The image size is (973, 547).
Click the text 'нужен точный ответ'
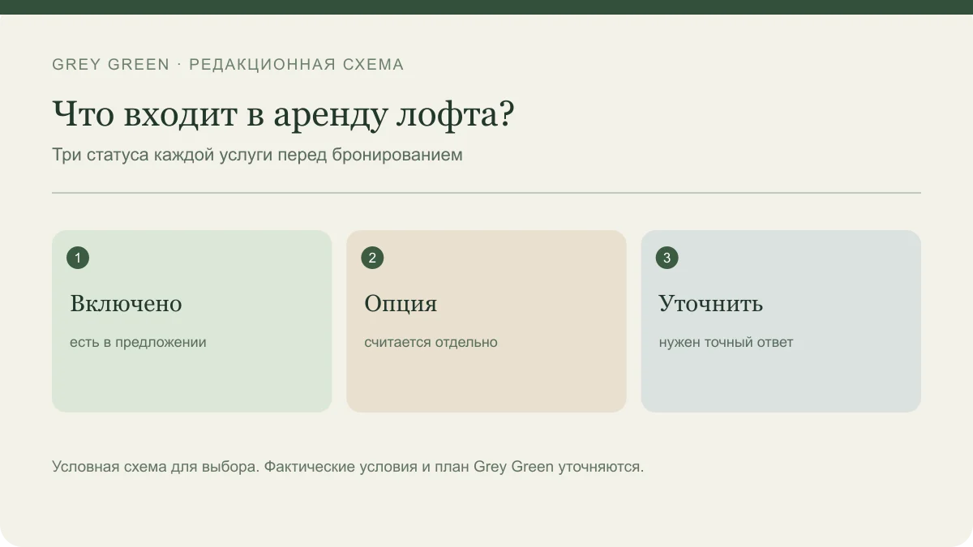(x=726, y=342)
